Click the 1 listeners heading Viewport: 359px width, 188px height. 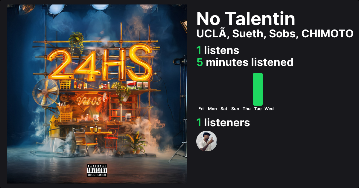(x=223, y=122)
